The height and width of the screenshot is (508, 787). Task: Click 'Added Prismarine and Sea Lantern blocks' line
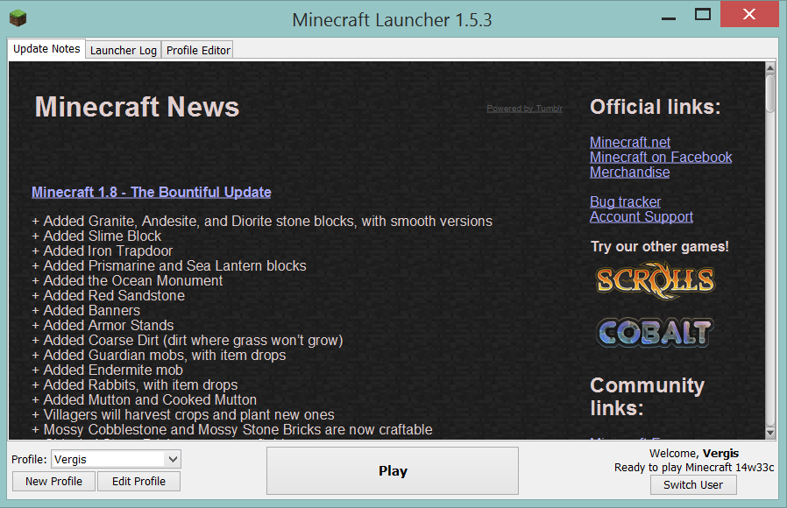click(168, 265)
